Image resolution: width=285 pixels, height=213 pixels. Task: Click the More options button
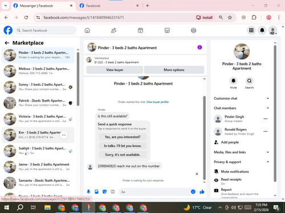(x=174, y=70)
